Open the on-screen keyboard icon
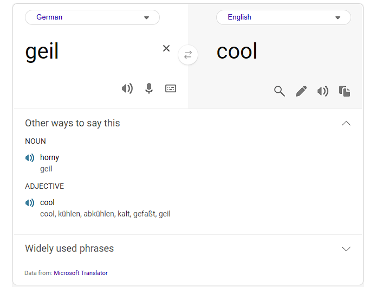The width and height of the screenshot is (369, 287). (x=171, y=88)
